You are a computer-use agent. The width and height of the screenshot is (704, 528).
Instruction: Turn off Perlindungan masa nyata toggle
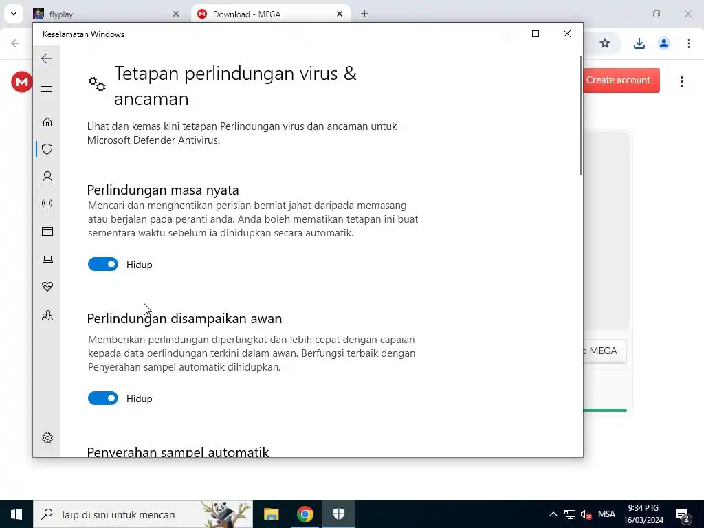[x=103, y=265]
